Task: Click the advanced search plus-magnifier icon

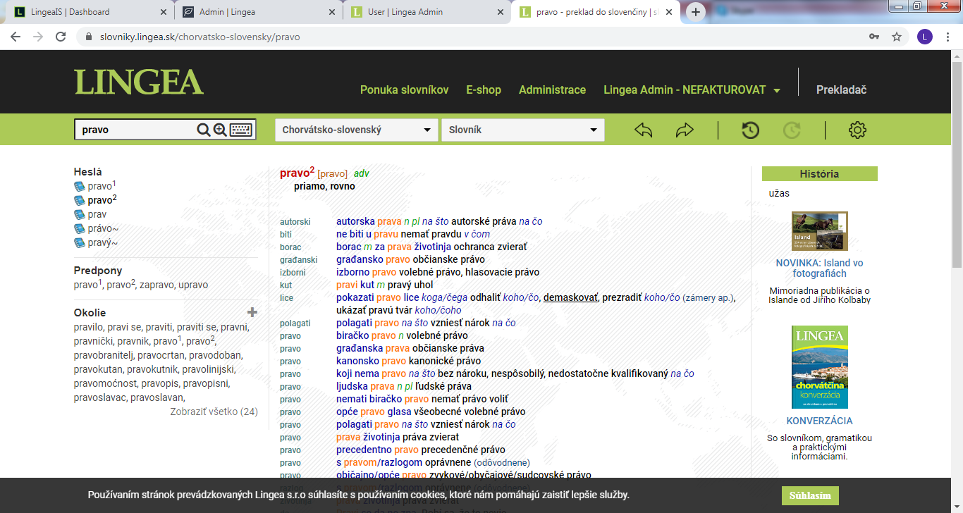Action: point(220,130)
